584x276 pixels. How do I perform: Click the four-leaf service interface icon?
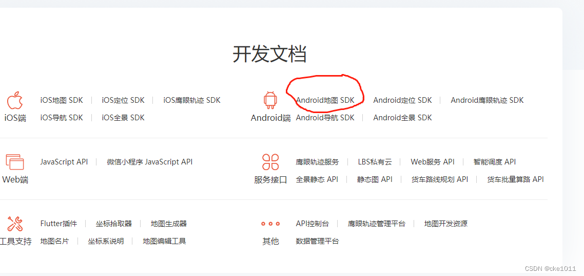270,162
